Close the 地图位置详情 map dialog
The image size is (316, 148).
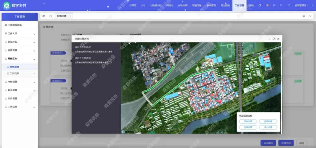click(278, 39)
